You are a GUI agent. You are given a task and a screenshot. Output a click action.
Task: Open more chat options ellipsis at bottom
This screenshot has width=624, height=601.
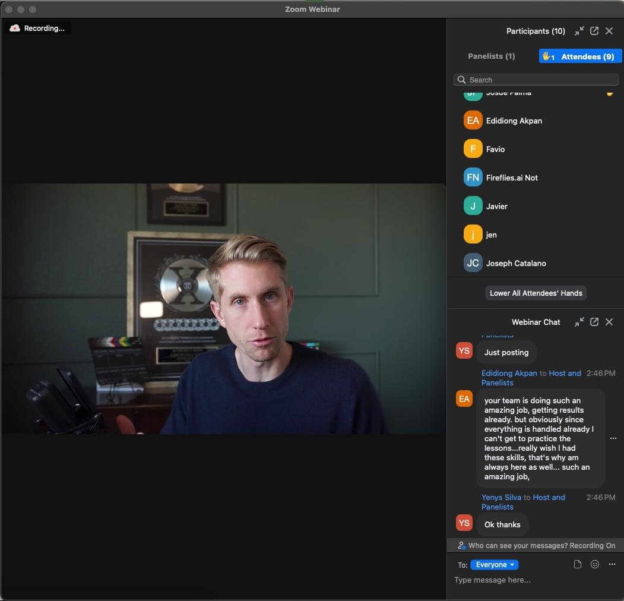click(x=612, y=565)
